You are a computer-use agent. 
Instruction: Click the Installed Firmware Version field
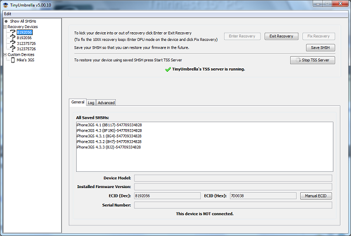pyautogui.click(x=233, y=187)
